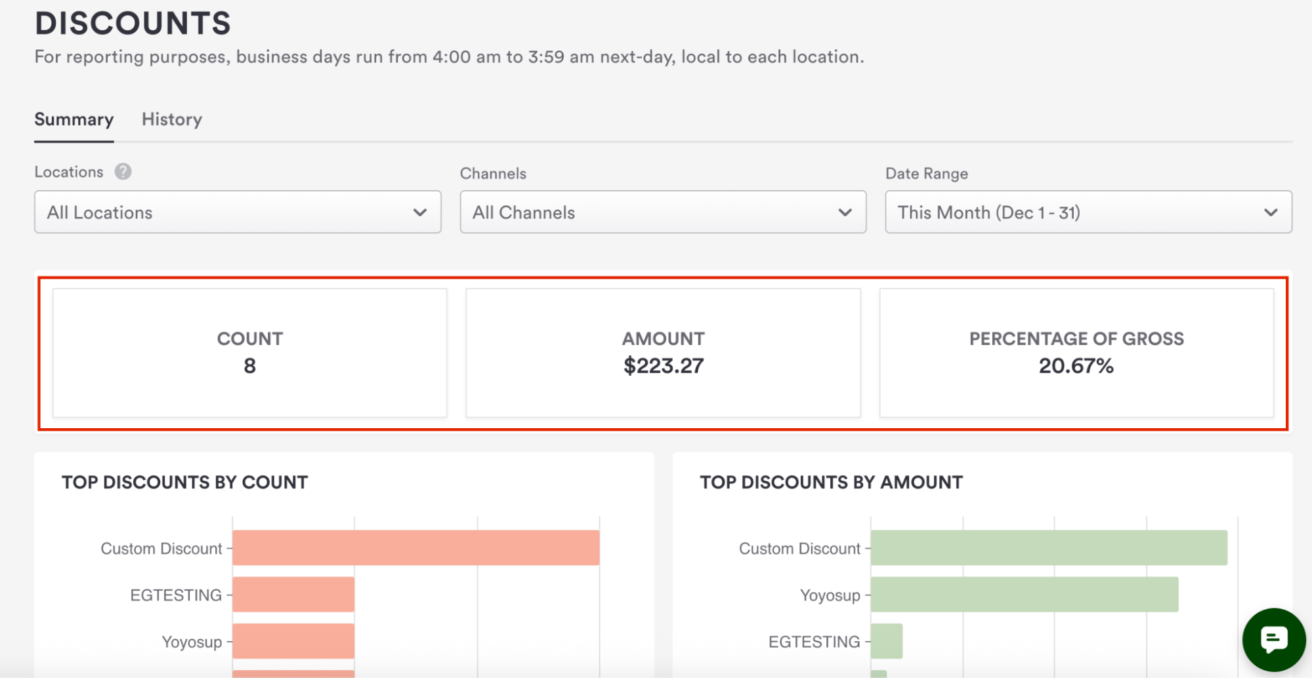
Task: Click the All Channels dropdown chevron
Action: point(845,212)
